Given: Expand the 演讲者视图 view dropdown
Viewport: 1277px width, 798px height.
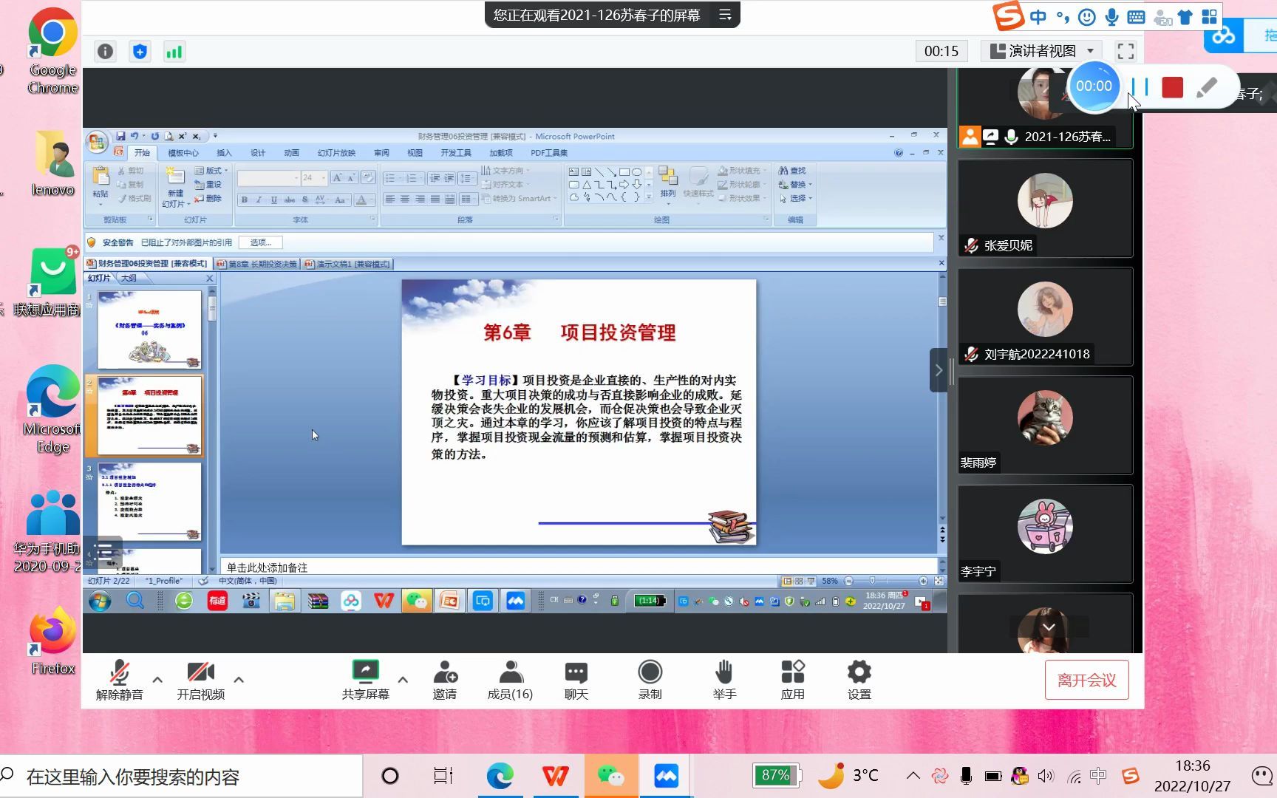Looking at the screenshot, I should (1092, 50).
